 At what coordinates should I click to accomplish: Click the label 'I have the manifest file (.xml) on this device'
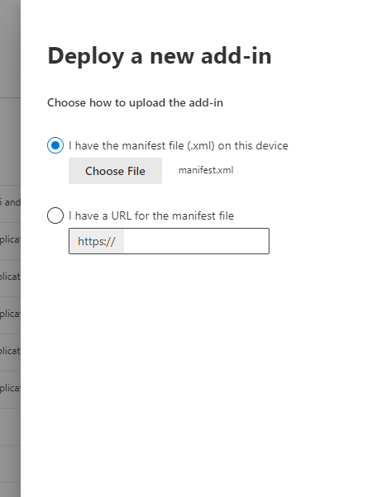pos(179,145)
